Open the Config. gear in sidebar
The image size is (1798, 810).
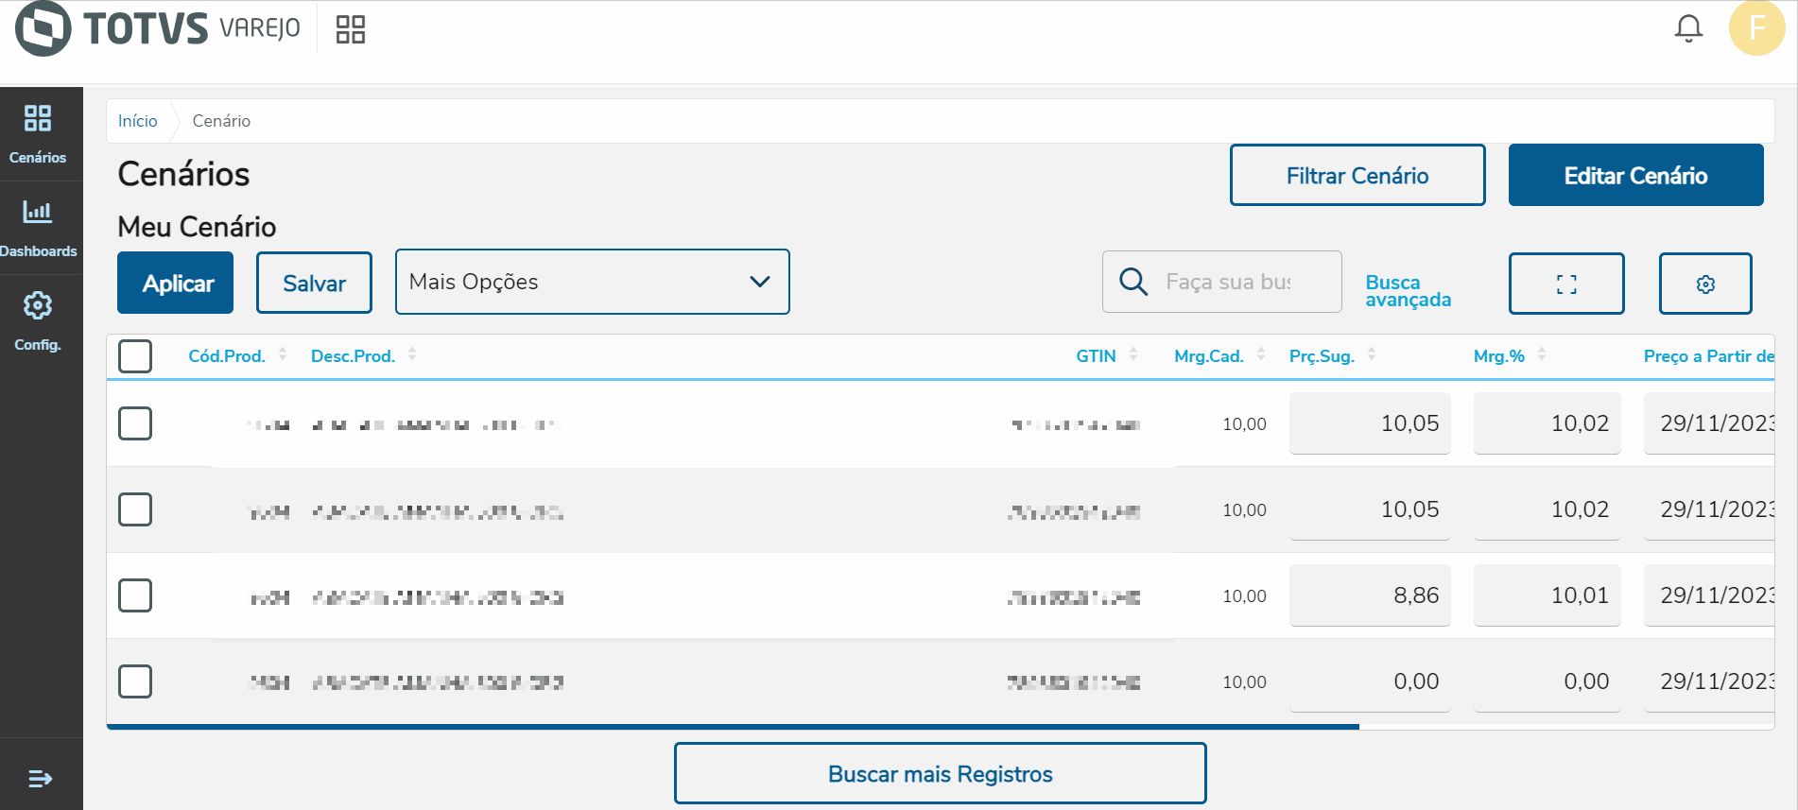tap(38, 320)
